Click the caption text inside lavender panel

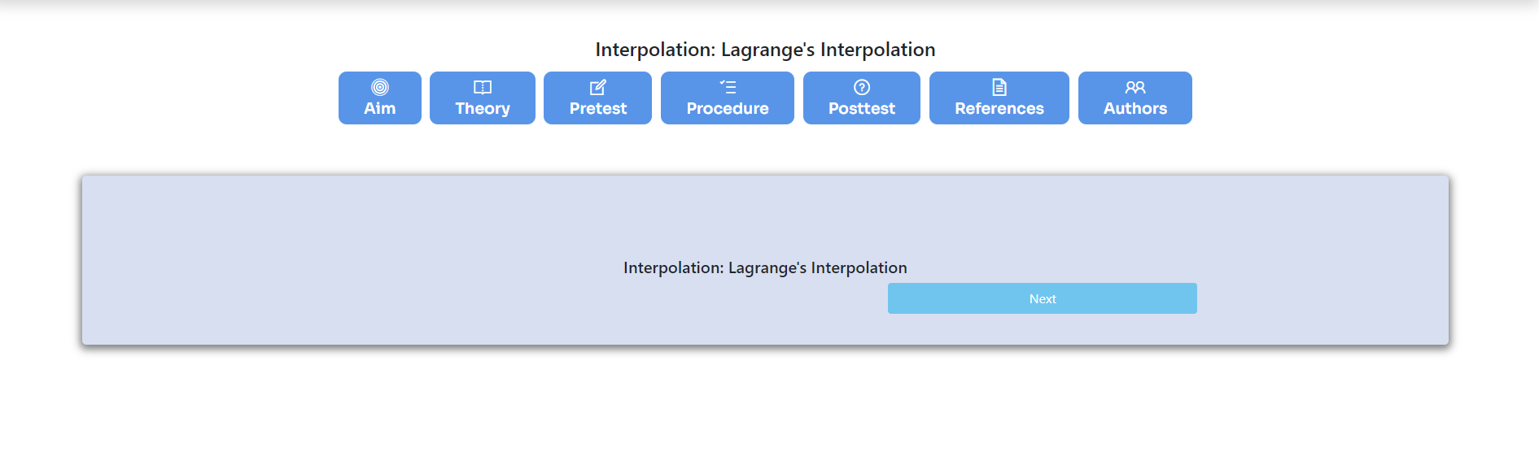coord(765,267)
